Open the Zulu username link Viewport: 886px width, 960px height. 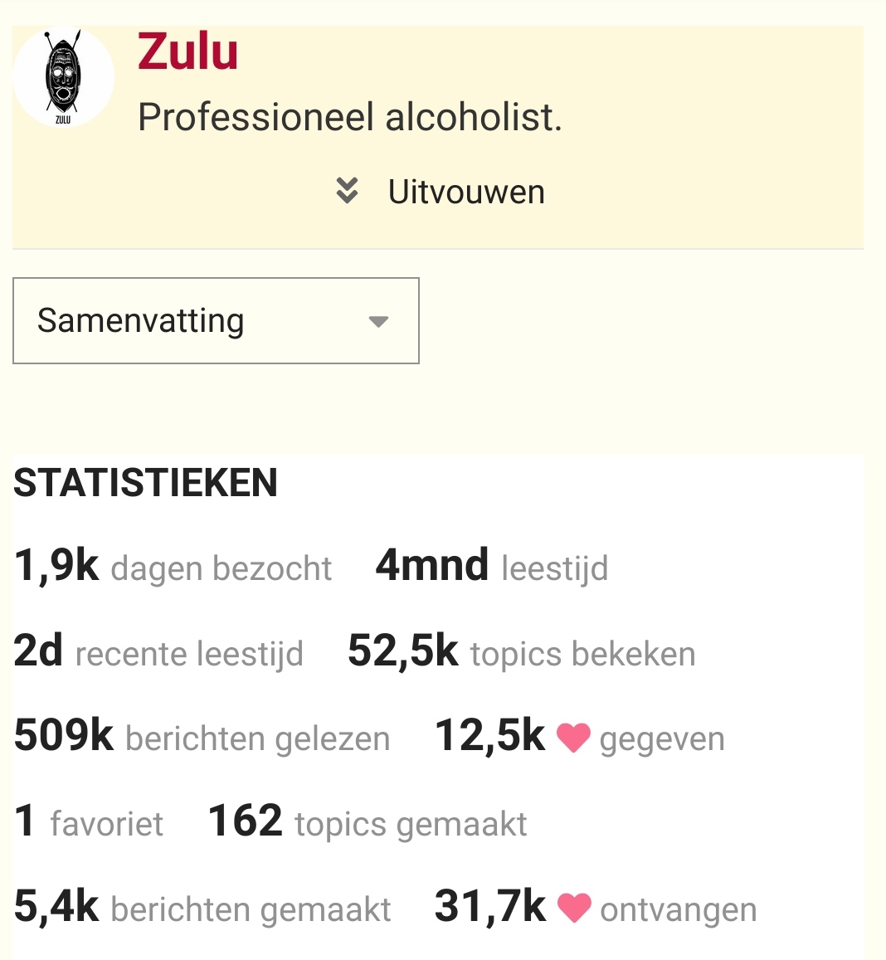[x=187, y=52]
